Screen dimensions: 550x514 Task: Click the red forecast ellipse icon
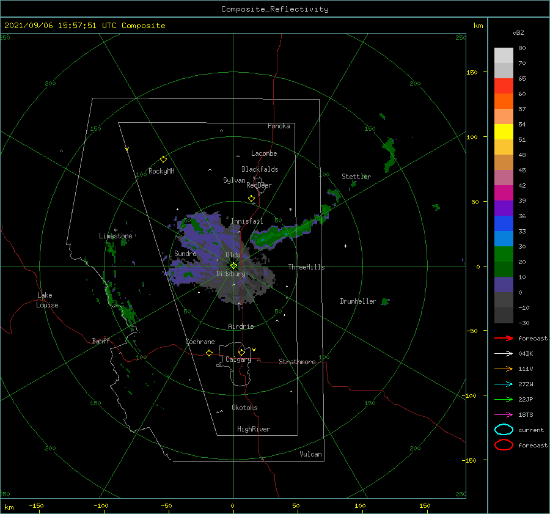pyautogui.click(x=504, y=445)
